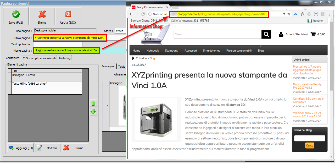Click the 3D printer article image
This screenshot has height=163, width=335.
156,119
